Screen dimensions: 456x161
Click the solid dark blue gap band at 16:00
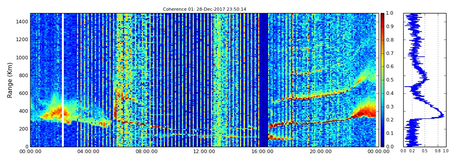coord(263,80)
